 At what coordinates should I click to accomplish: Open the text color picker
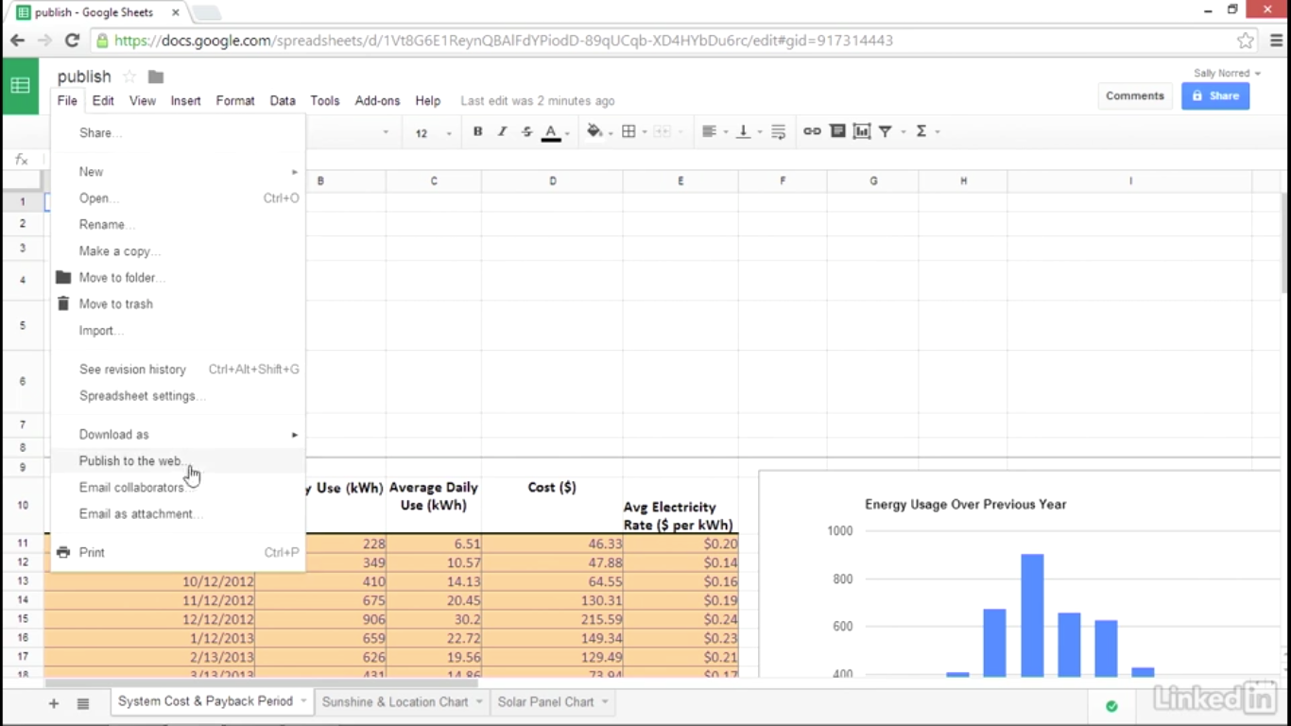point(551,132)
